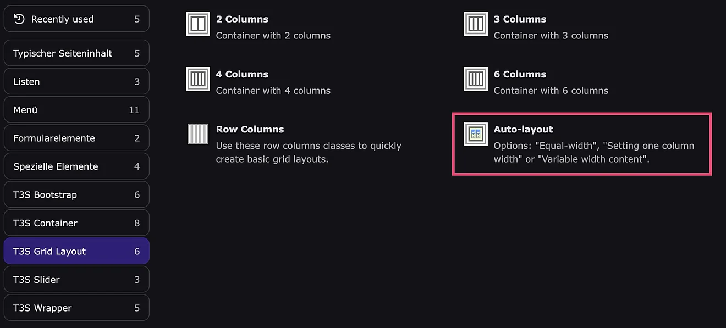Switch to T3S Wrapper category

click(76, 308)
